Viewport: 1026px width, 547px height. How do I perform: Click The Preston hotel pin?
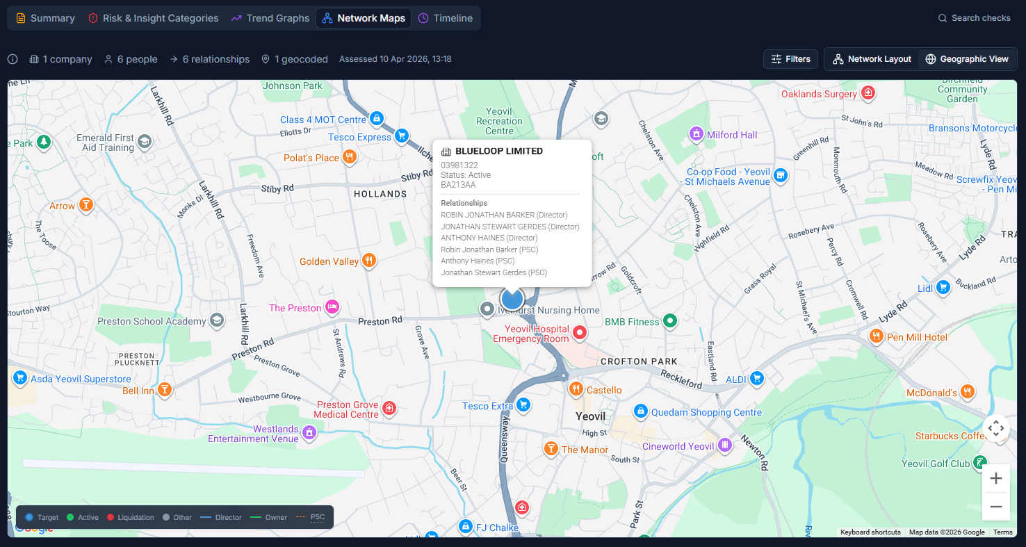[333, 307]
